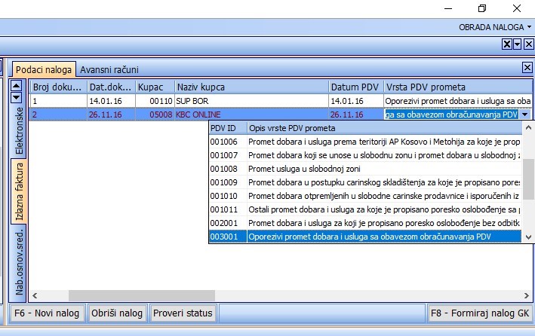Select the Podaci naloga tab

click(43, 70)
